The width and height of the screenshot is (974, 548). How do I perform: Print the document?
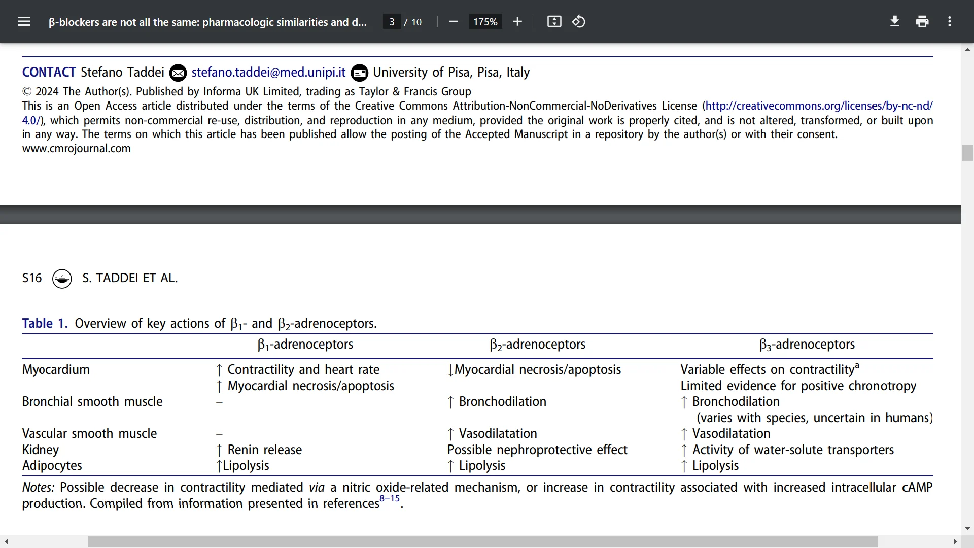[922, 22]
